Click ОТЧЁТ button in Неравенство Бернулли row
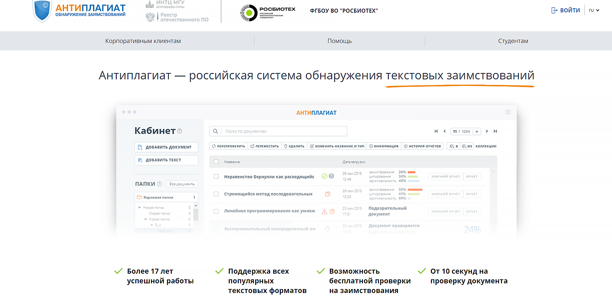Viewport: 612px width, 302px height. [x=472, y=177]
